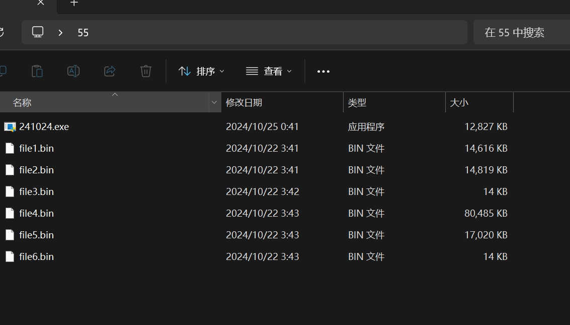This screenshot has width=570, height=325.
Task: Select file6.bin in the file list
Action: [x=36, y=256]
